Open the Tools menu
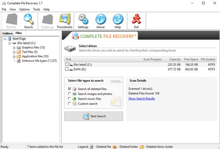This screenshot has height=149, width=220. tap(36, 9)
